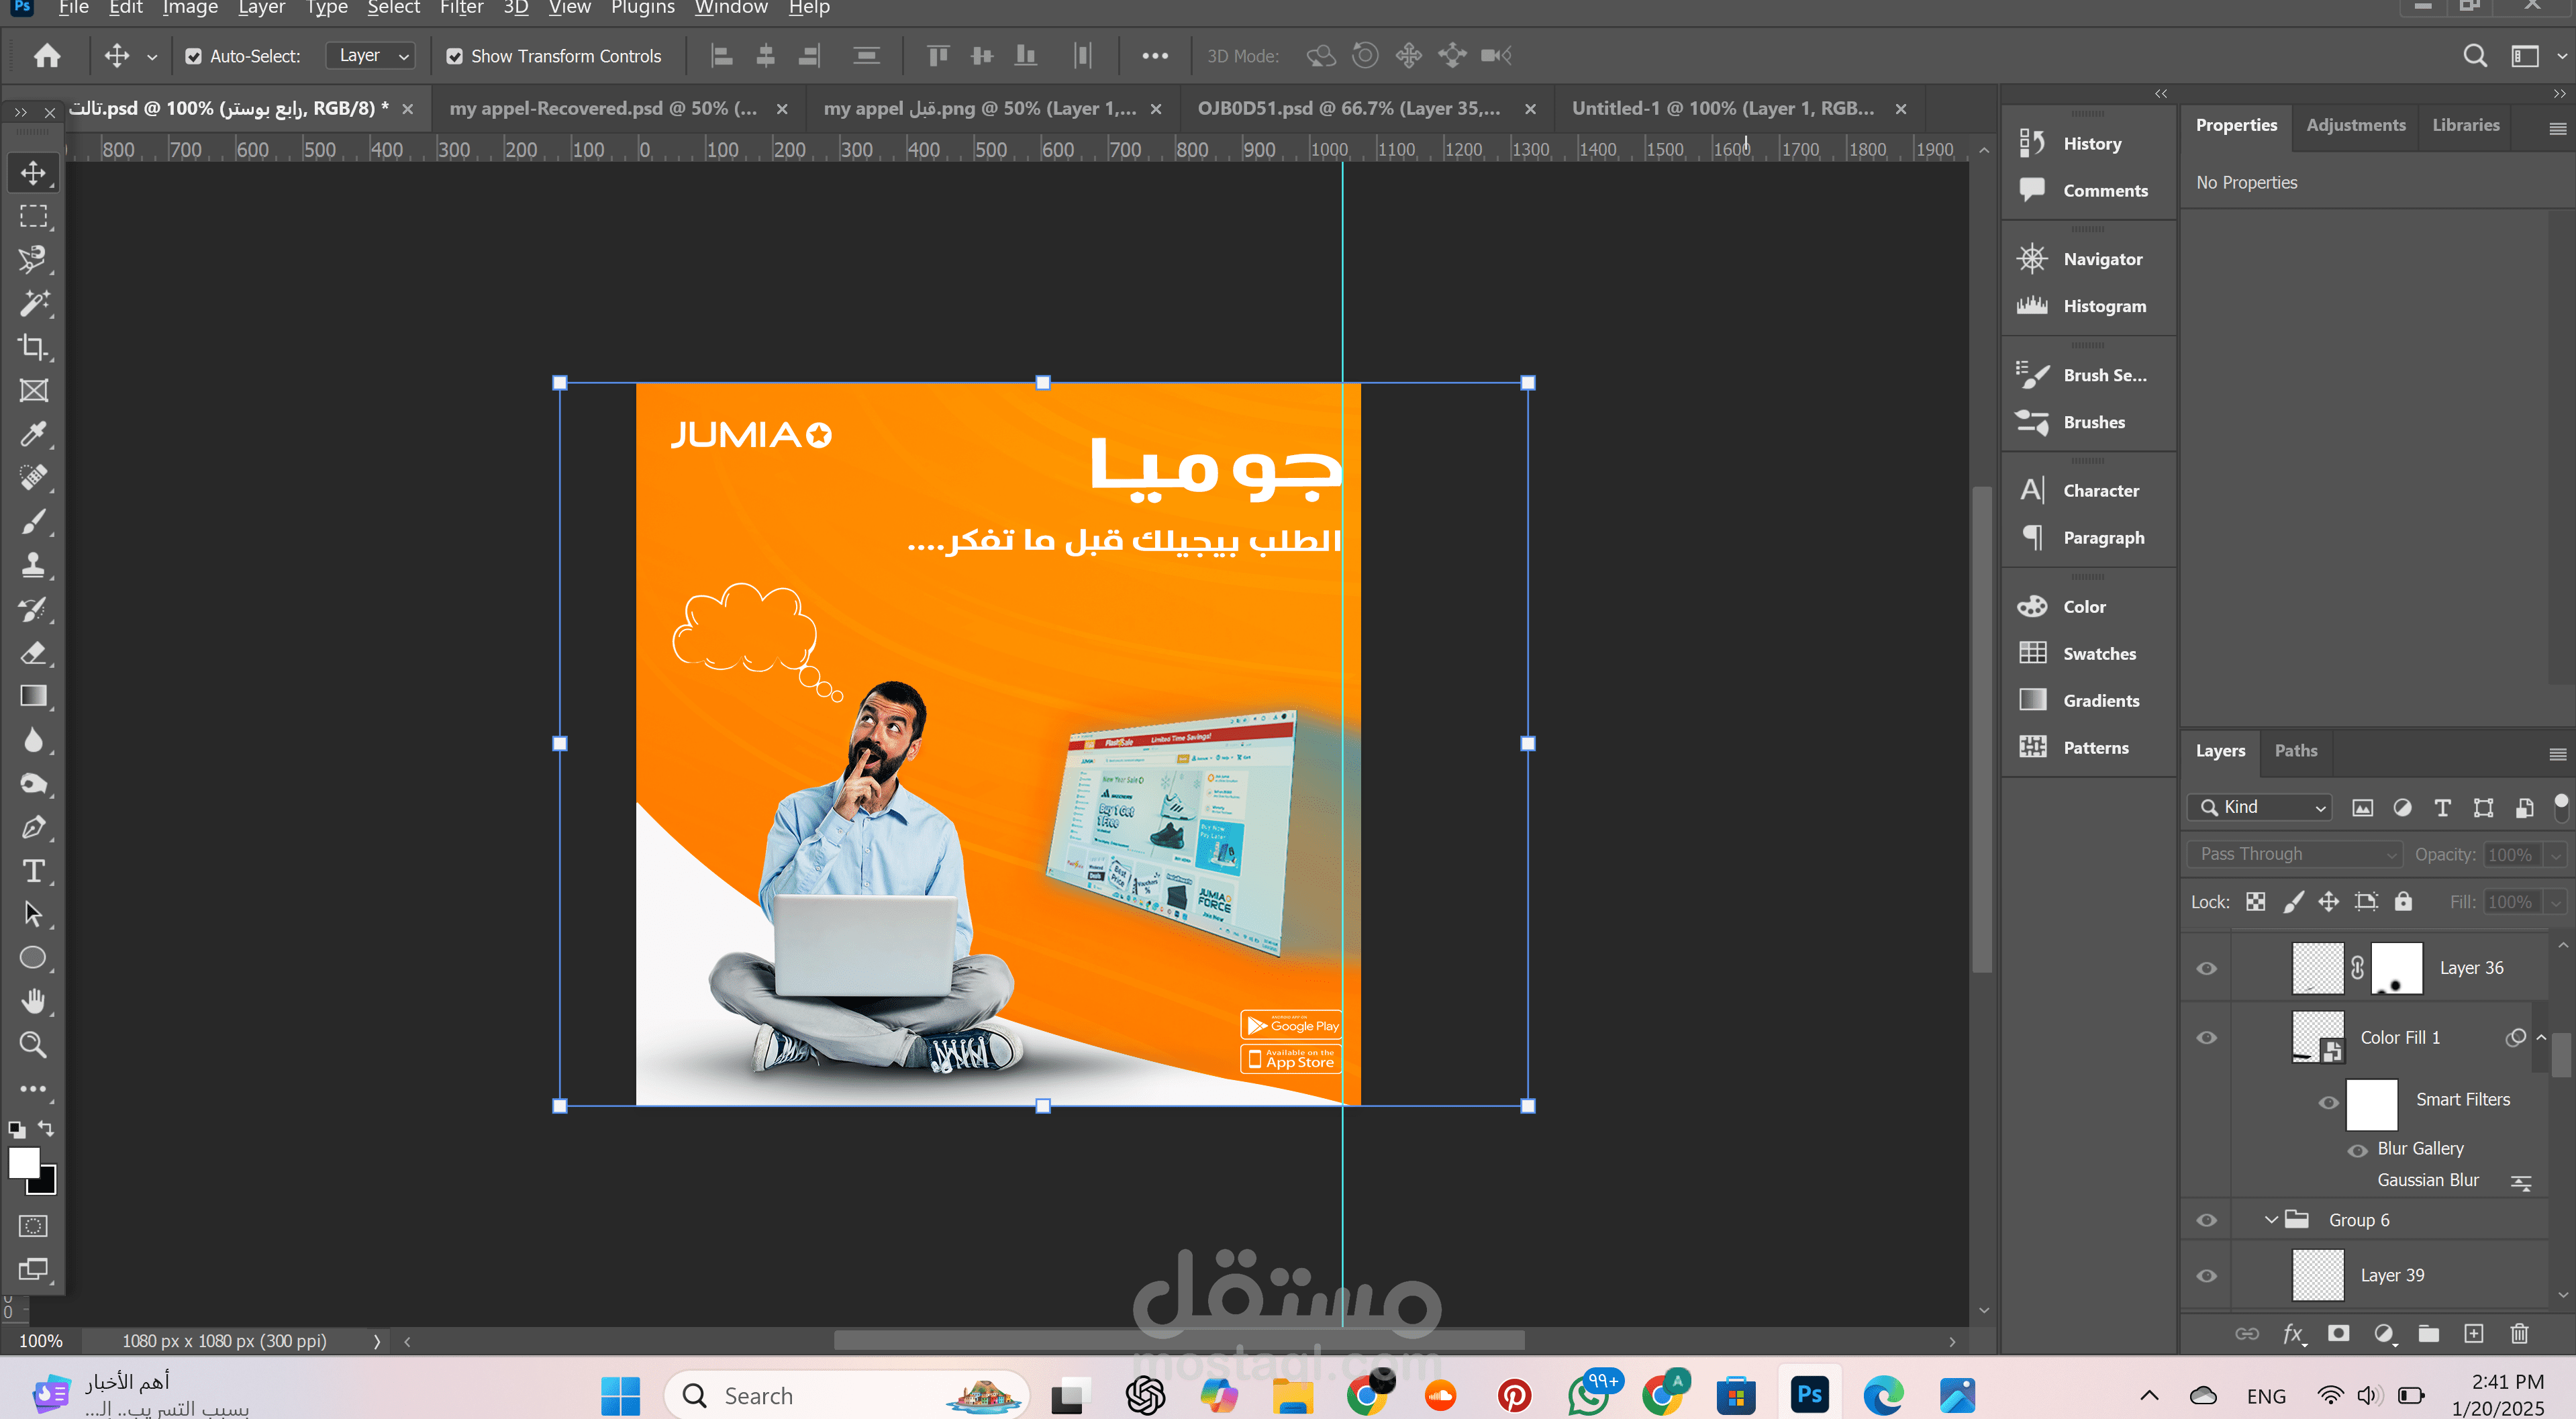Image resolution: width=2576 pixels, height=1419 pixels.
Task: Hide the Color Fill 1 layer
Action: [2207, 1037]
